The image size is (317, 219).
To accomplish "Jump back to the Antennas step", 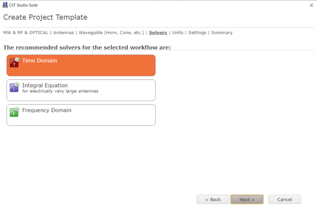I will click(64, 33).
